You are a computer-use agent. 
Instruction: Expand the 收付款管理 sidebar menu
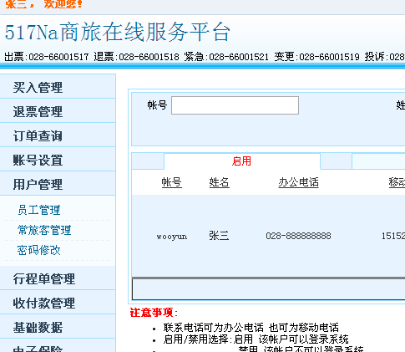(58, 303)
